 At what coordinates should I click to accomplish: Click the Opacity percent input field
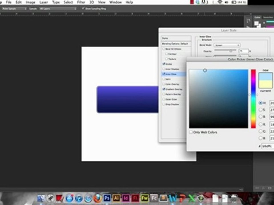[x=243, y=51]
